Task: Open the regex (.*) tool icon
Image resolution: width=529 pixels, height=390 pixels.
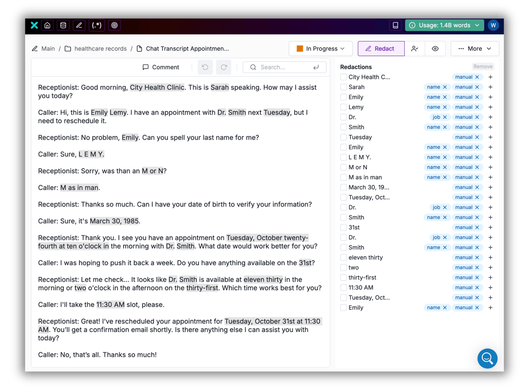Action: tap(96, 25)
